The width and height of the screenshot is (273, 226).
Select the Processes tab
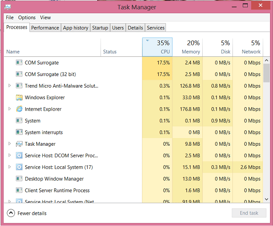17,27
